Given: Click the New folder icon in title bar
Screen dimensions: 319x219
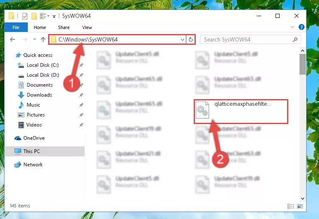Looking at the screenshot, I should pos(34,16).
